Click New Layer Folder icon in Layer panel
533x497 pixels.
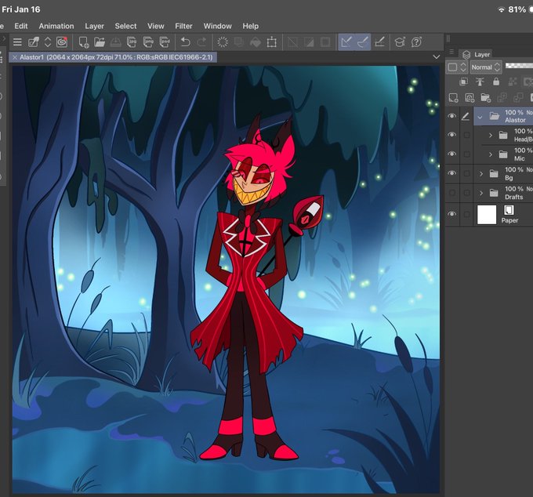pos(485,98)
